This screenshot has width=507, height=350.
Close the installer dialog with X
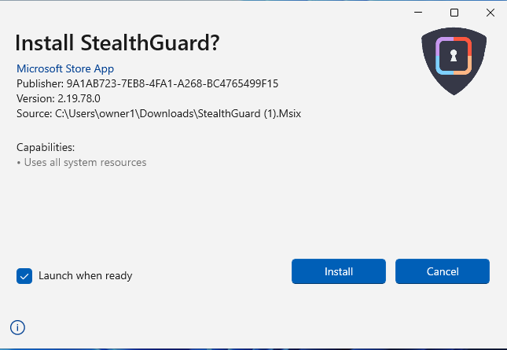(490, 13)
